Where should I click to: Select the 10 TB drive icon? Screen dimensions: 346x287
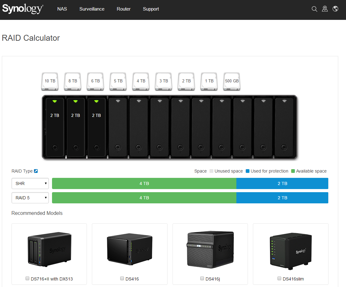point(50,81)
